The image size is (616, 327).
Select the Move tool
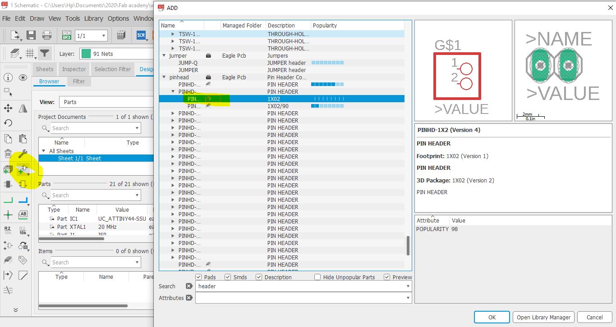[x=8, y=108]
